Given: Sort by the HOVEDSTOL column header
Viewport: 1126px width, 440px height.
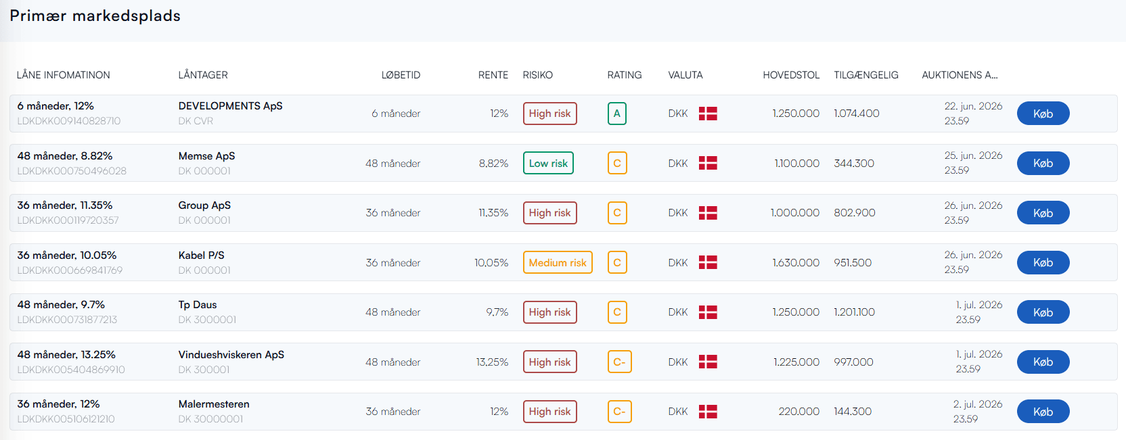Looking at the screenshot, I should [791, 75].
